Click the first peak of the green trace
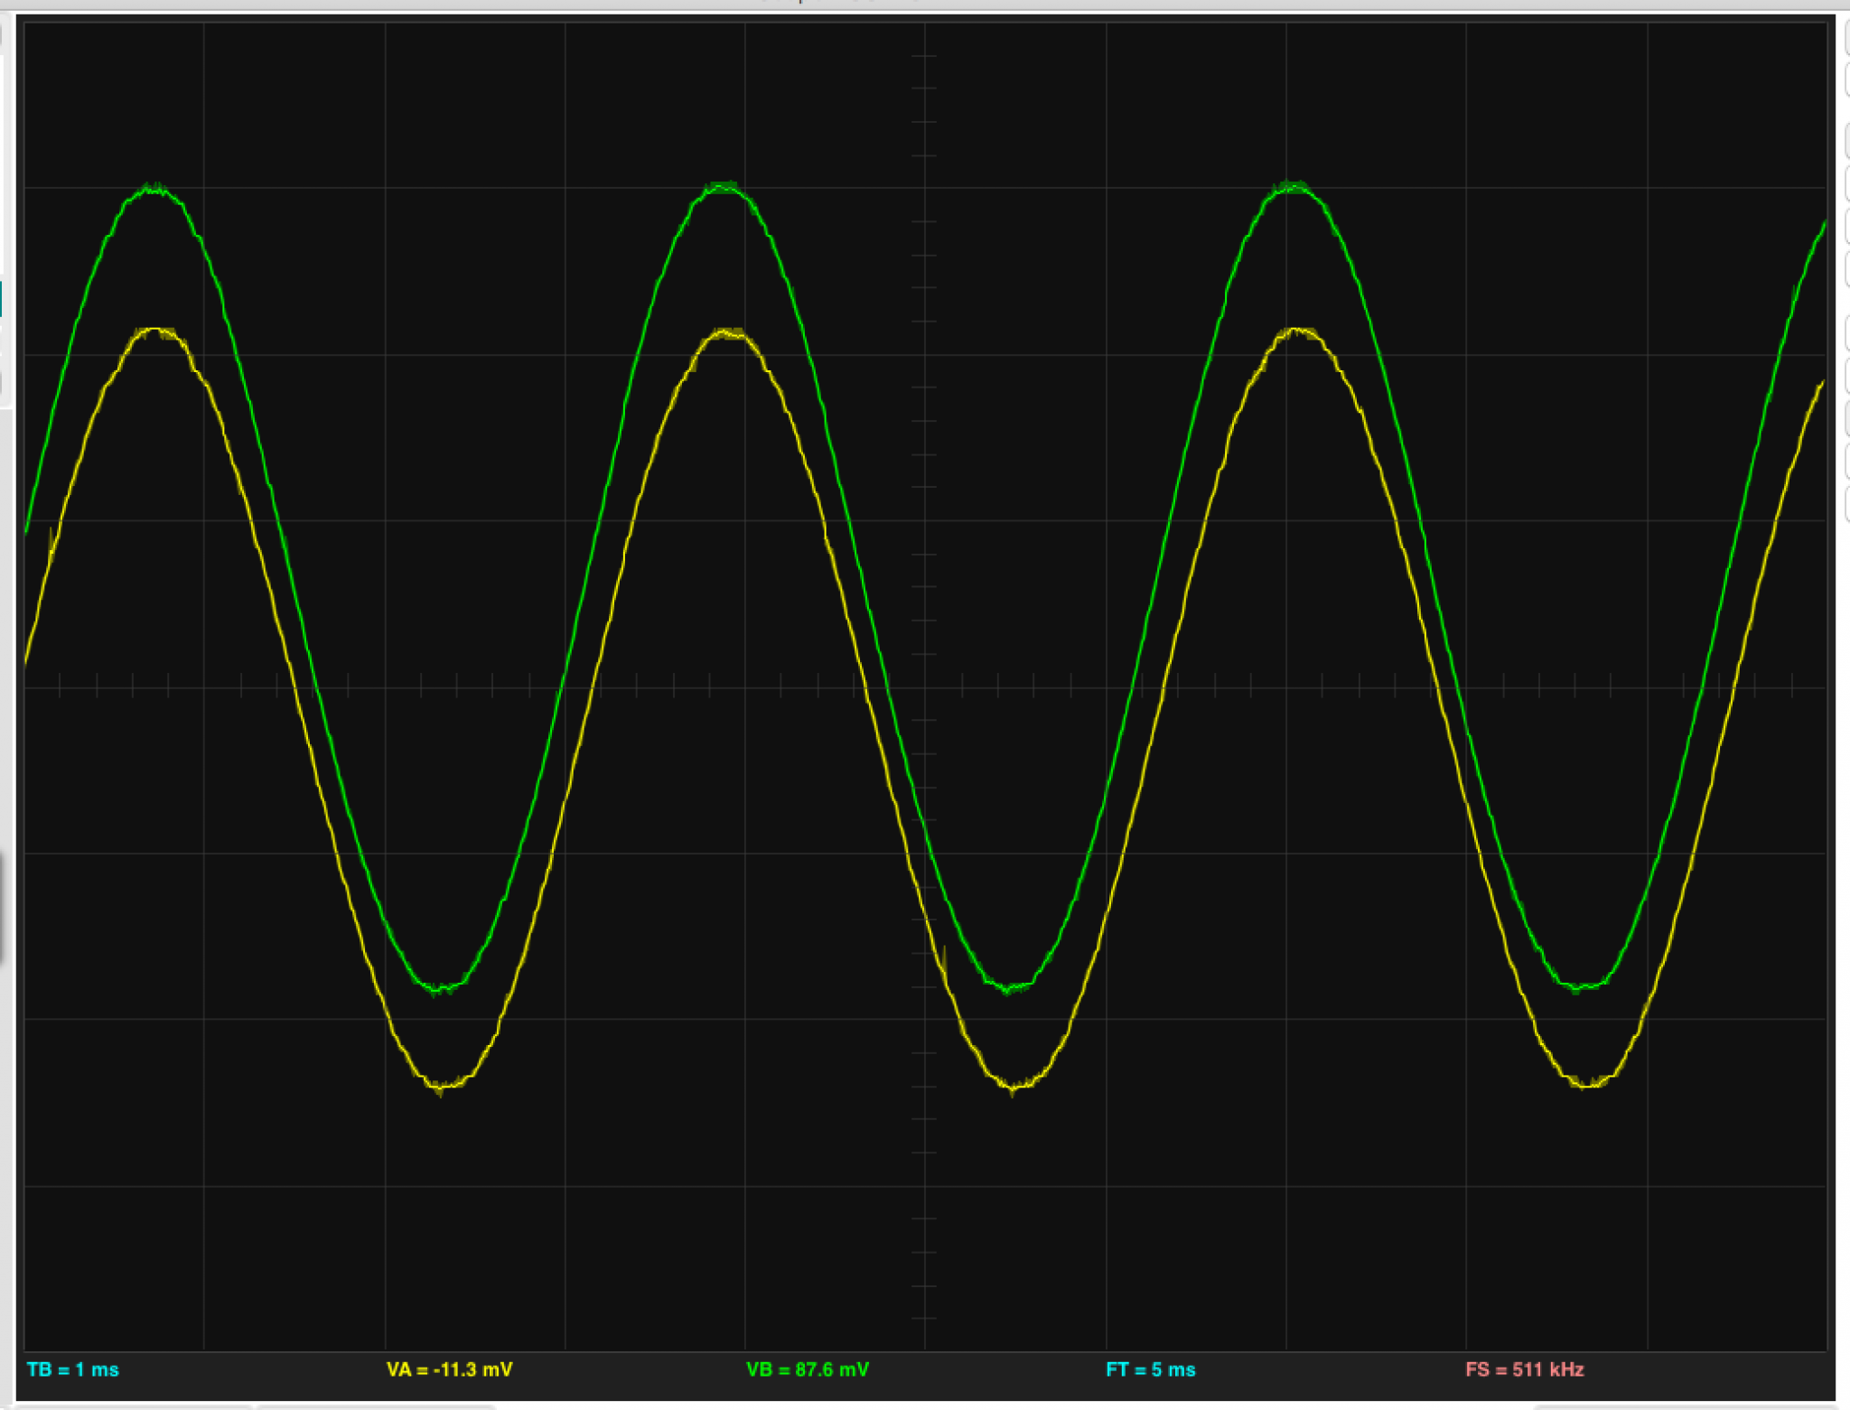The image size is (1850, 1410). click(x=154, y=189)
